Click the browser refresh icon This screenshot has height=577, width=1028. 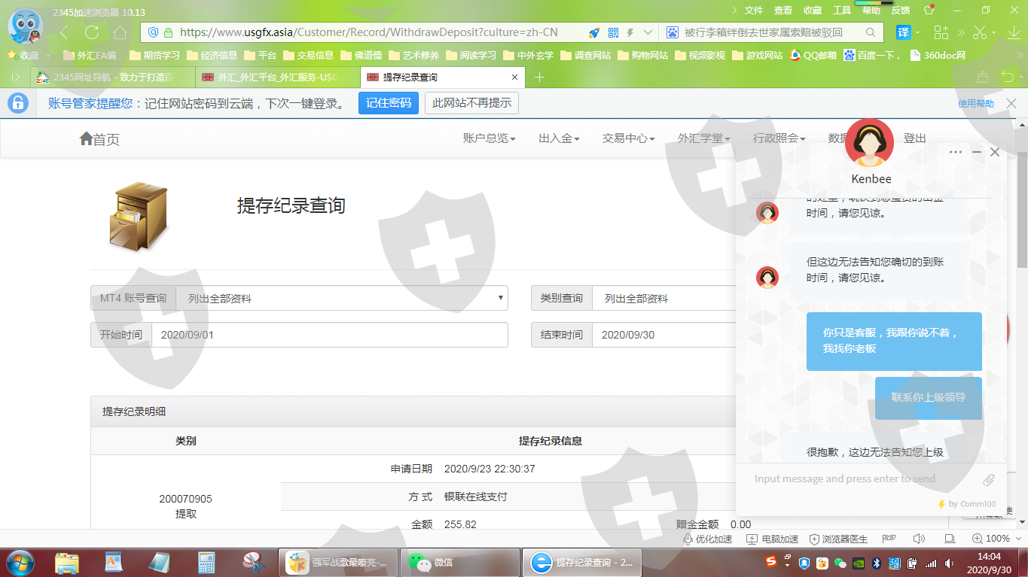tap(92, 32)
